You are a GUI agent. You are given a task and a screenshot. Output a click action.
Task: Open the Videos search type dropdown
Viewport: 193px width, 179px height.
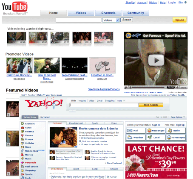click(x=111, y=20)
